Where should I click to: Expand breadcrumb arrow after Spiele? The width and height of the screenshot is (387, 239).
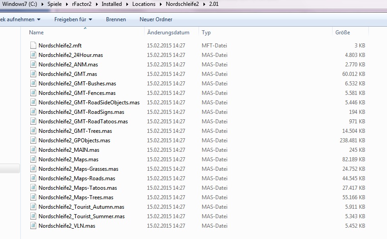pos(67,4)
